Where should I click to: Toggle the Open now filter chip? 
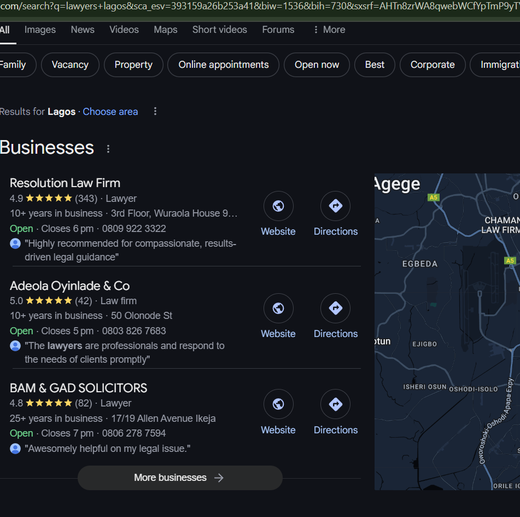[317, 65]
